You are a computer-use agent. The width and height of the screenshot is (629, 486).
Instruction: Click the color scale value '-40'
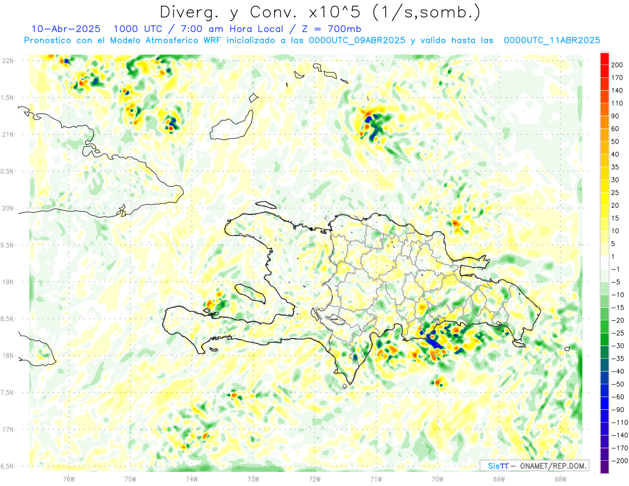(618, 371)
